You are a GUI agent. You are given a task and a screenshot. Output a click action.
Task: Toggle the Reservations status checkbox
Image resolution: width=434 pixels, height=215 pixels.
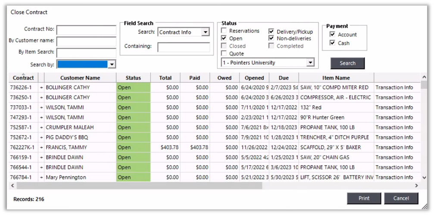[x=224, y=31]
